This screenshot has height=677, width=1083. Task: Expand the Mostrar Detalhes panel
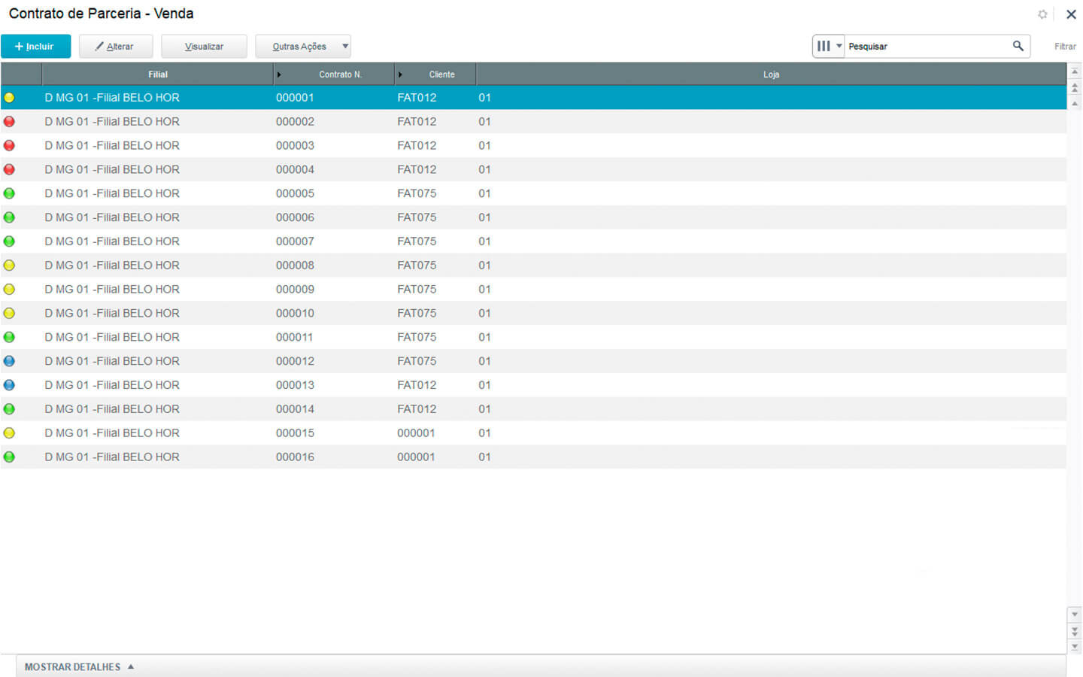point(79,666)
